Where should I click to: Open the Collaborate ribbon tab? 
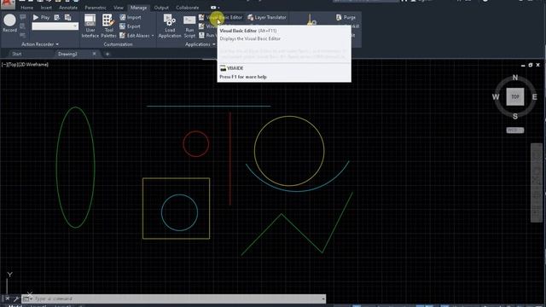188,8
